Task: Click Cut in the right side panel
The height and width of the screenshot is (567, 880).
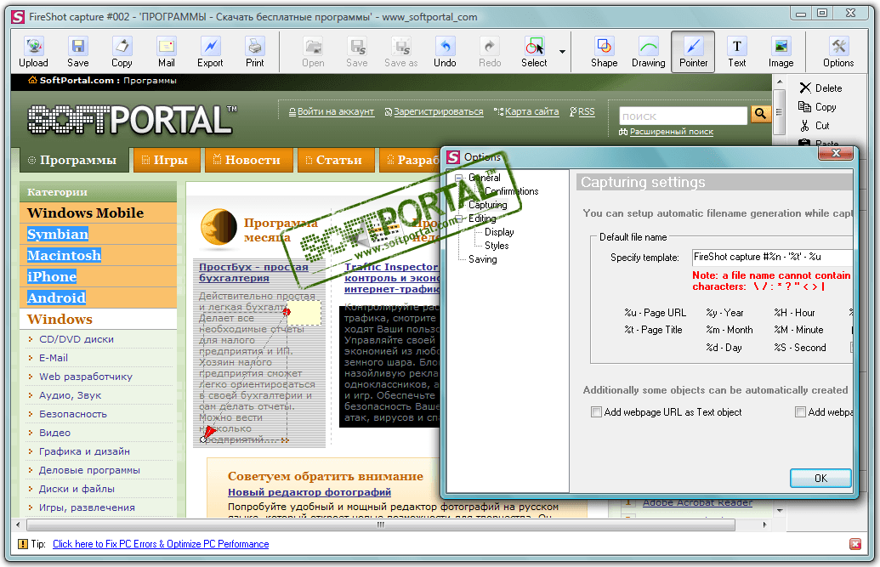Action: point(815,126)
